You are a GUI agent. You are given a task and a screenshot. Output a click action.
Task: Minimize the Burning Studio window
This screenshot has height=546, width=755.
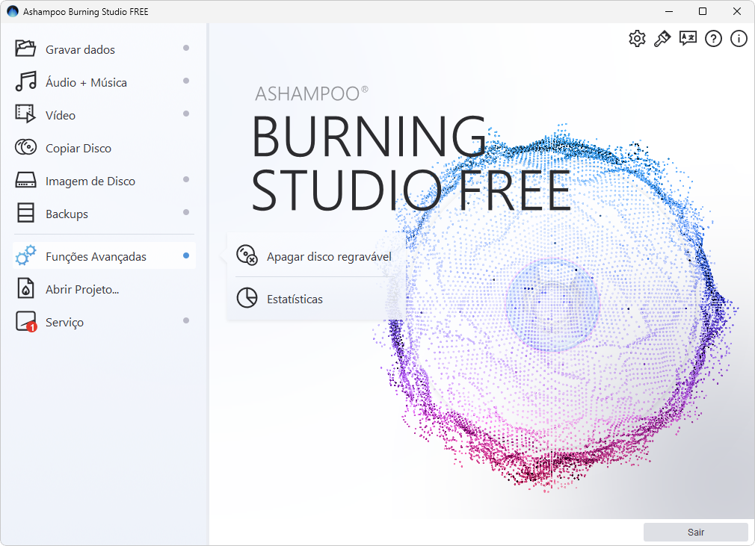669,11
